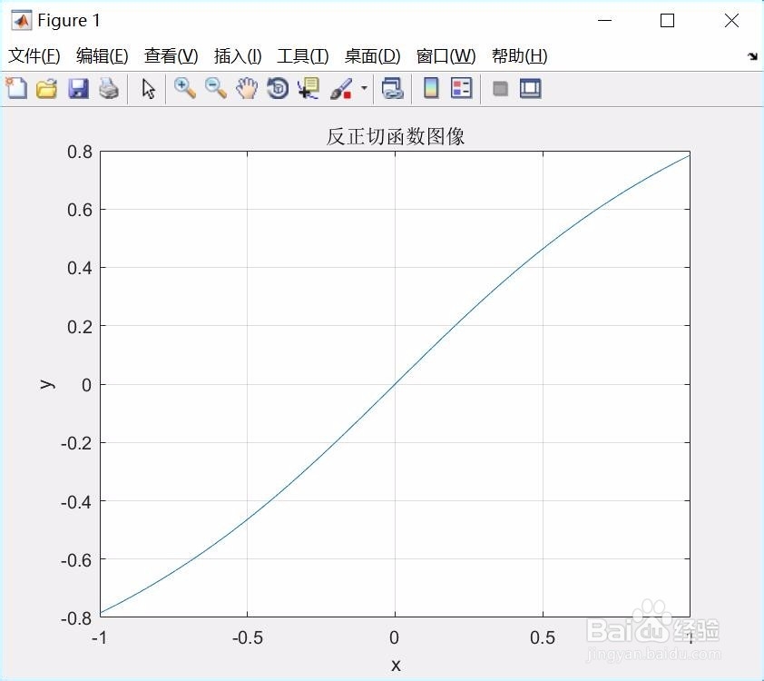This screenshot has width=764, height=681.
Task: Activate the Zoom In magnifier tool
Action: click(x=185, y=89)
